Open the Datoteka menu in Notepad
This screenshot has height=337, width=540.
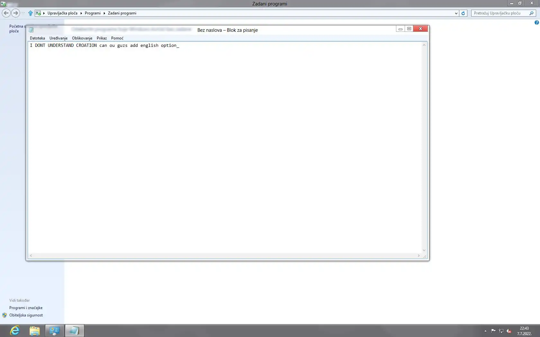[x=37, y=38]
